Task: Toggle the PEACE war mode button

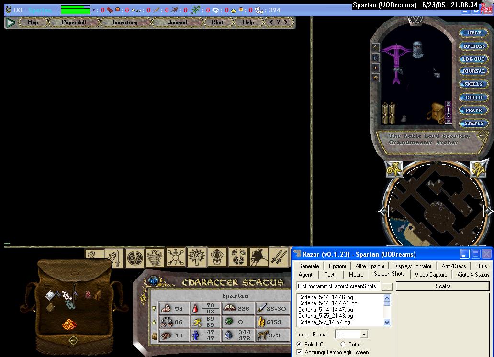Action: click(x=473, y=110)
